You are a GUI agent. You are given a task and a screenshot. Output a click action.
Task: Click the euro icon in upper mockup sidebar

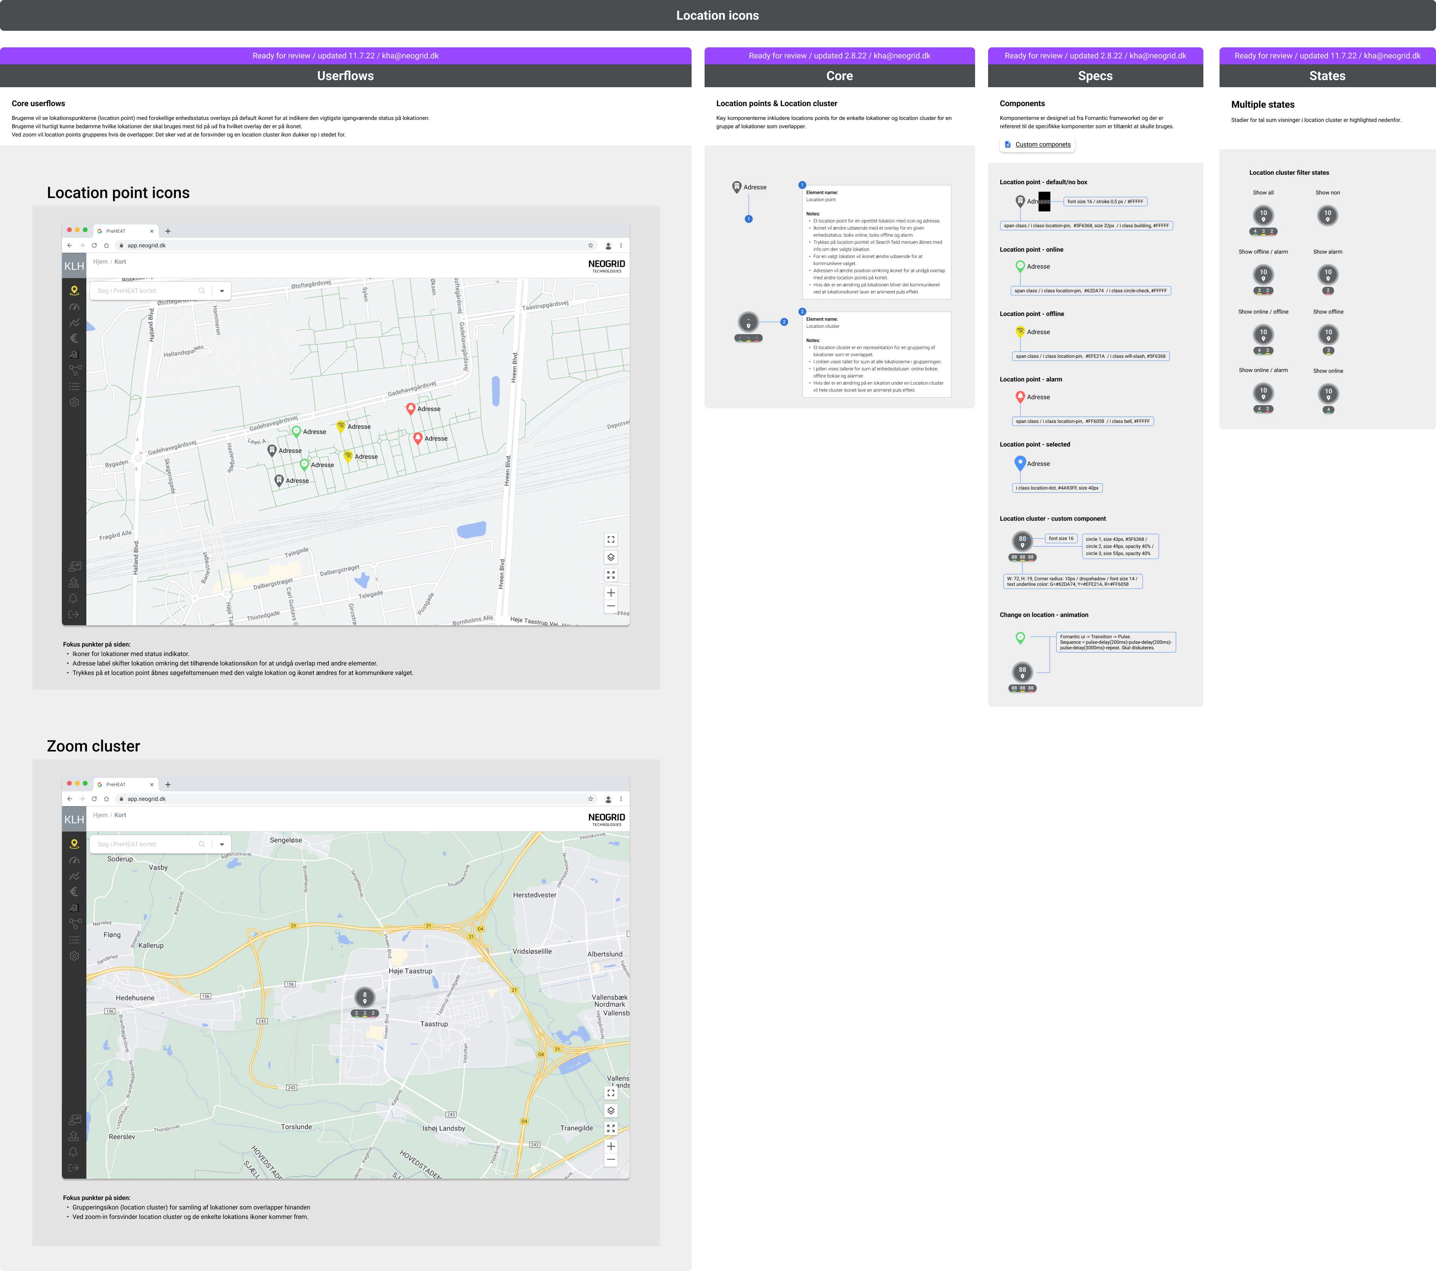coord(74,338)
